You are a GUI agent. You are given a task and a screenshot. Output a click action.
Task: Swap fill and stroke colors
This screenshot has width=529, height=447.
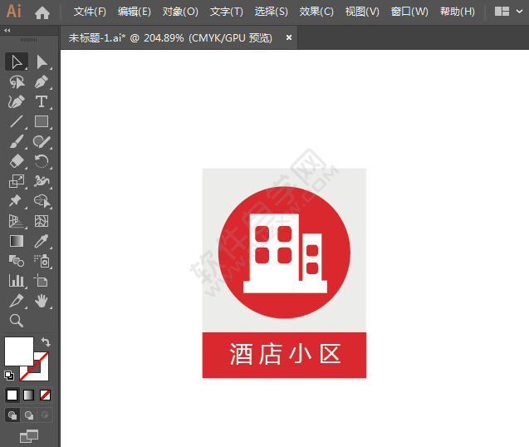tap(46, 342)
